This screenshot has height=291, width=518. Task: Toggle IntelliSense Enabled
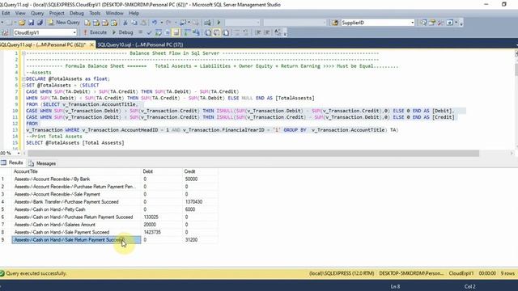tap(176, 32)
